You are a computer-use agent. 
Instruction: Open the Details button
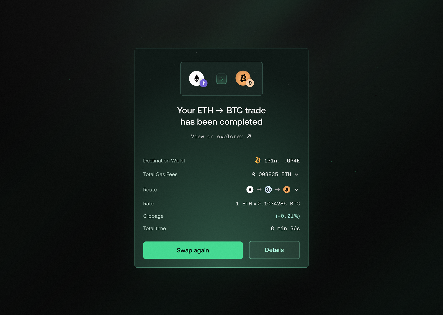pos(274,250)
